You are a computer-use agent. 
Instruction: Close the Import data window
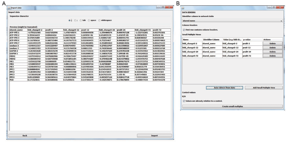pyautogui.click(x=169, y=7)
